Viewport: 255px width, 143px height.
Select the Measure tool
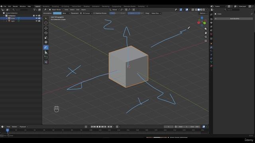46,52
